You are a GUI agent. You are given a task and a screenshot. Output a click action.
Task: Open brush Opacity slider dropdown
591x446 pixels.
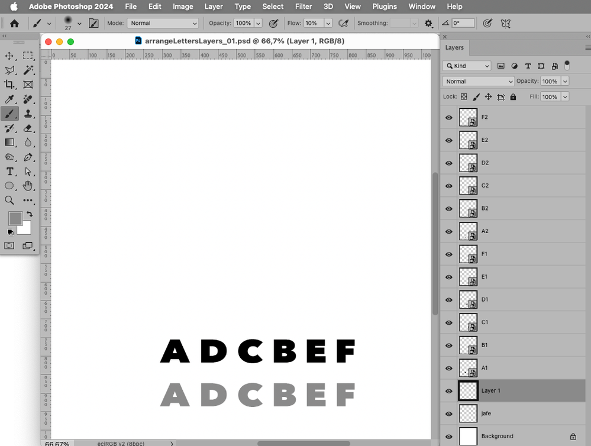point(258,24)
